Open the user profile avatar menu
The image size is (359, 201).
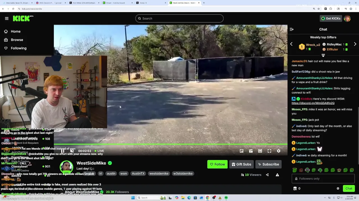click(x=347, y=18)
